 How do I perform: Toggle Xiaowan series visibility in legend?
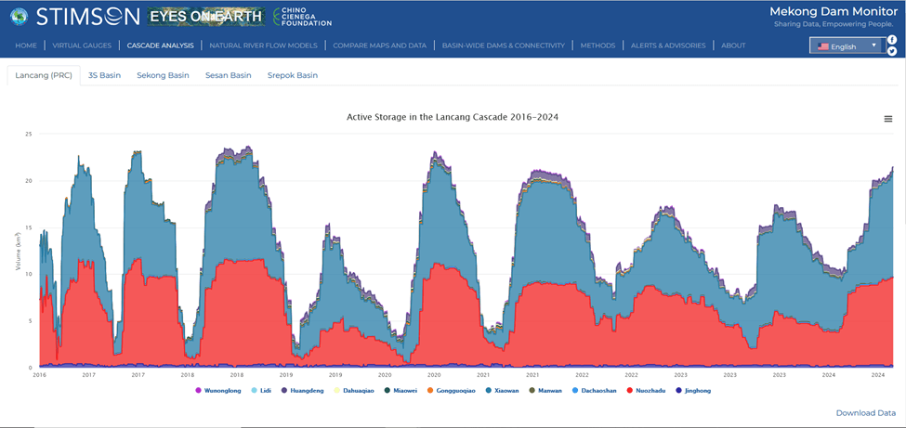point(506,391)
